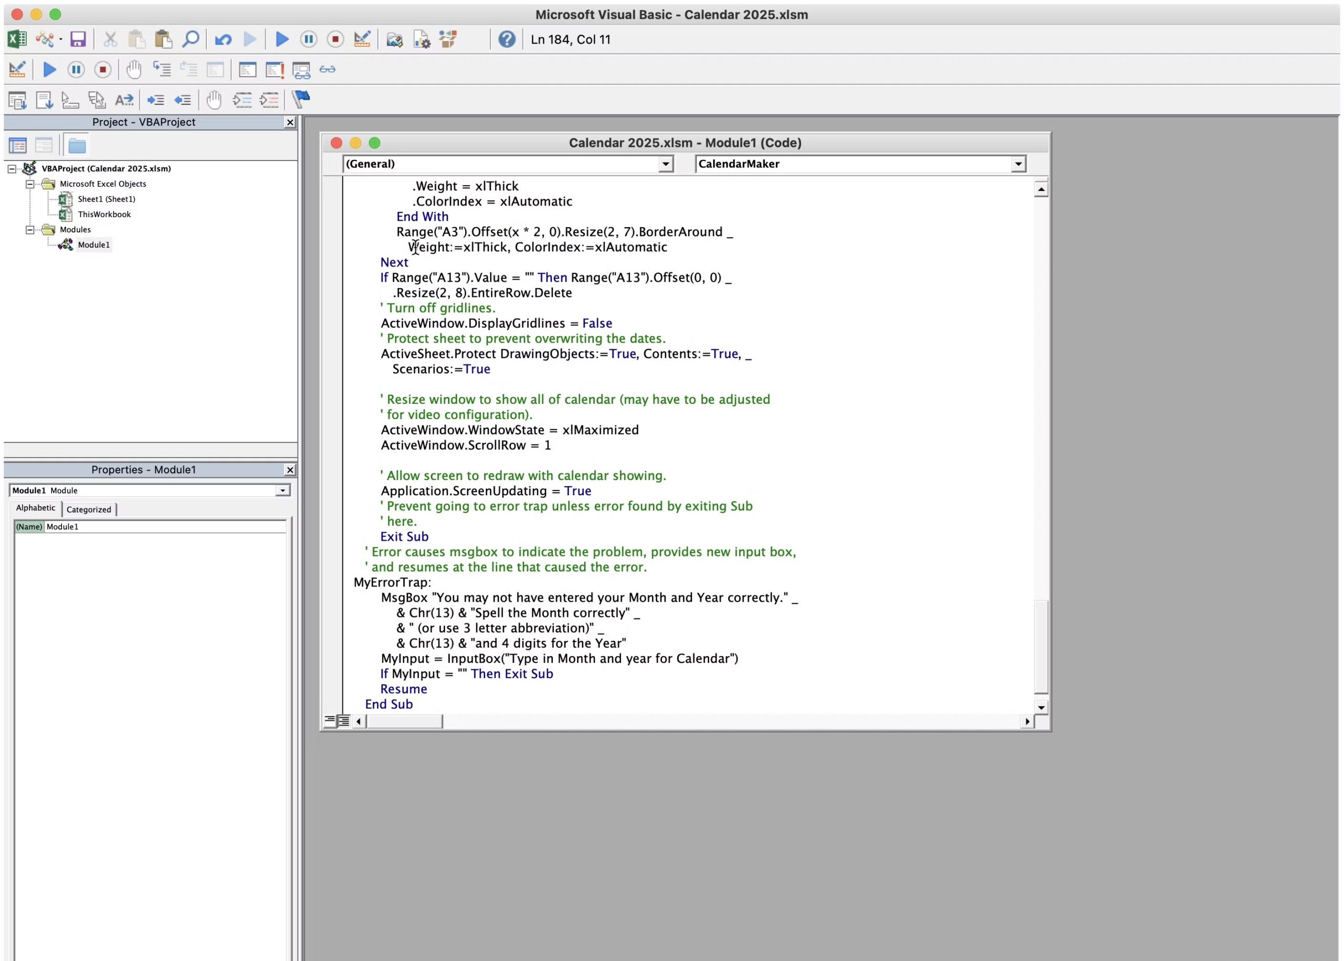This screenshot has height=961, width=1344.
Task: Collapse the Microsoft Excel Objects folder
Action: coord(29,184)
